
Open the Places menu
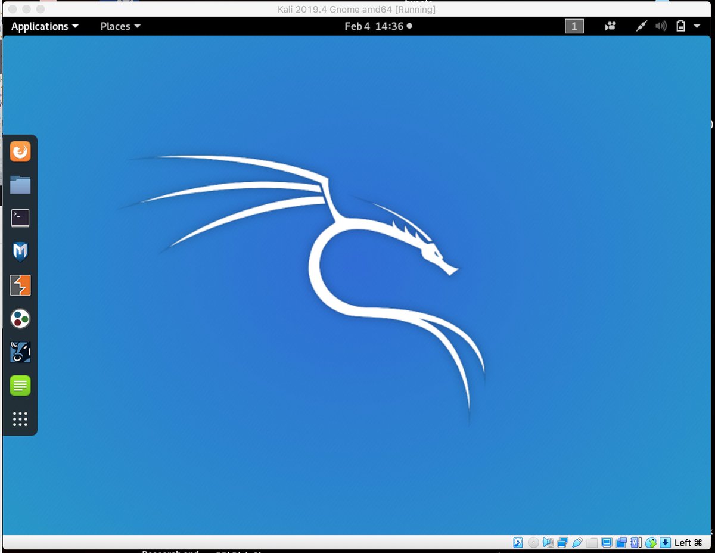pos(120,26)
